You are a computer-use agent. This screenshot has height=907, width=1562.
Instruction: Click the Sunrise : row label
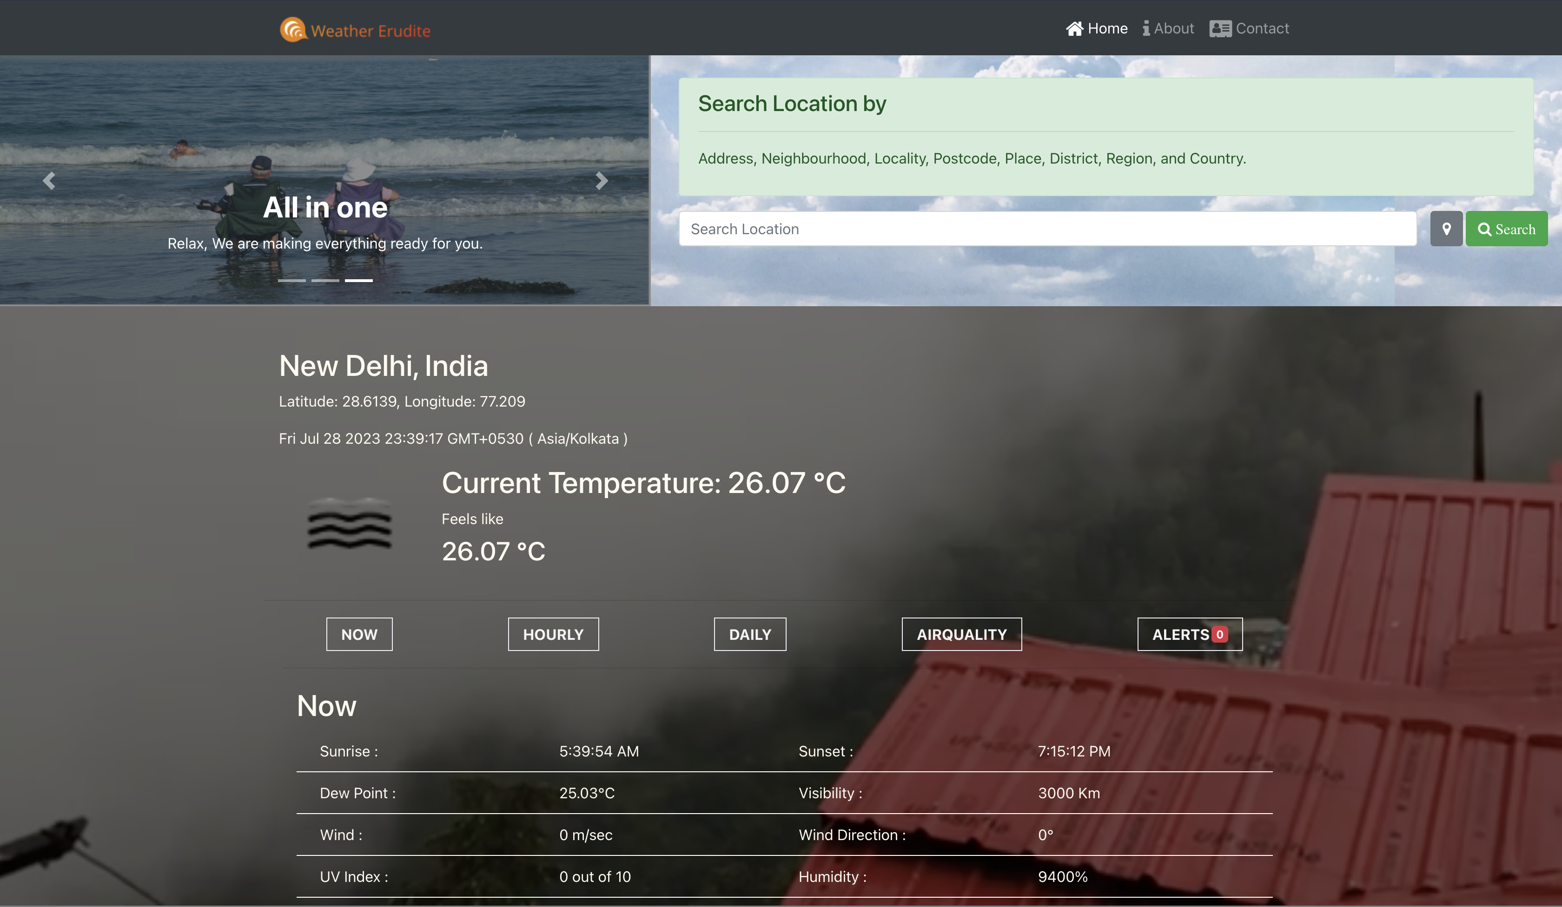(x=349, y=751)
